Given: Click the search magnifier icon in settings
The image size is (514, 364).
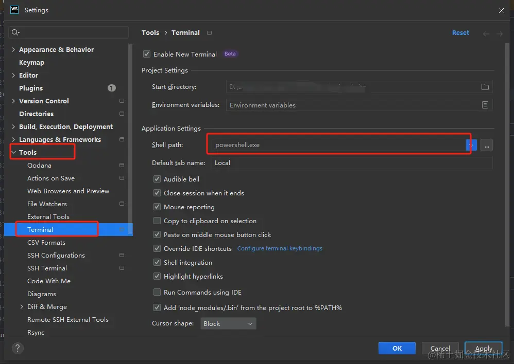Looking at the screenshot, I should [x=15, y=32].
